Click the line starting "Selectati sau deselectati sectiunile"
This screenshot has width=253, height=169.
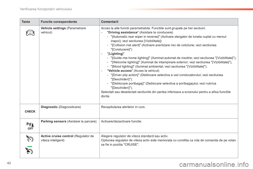(x=166, y=92)
